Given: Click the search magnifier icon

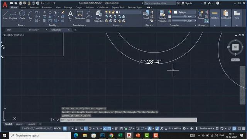Looking at the screenshot, I should tap(178, 3).
